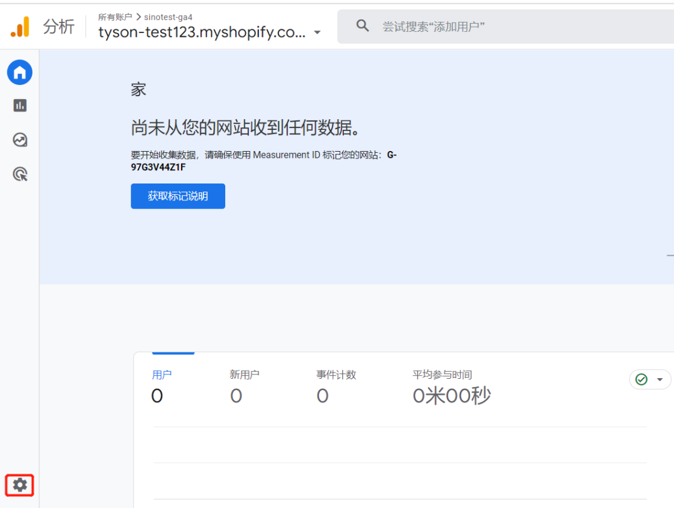Open the dropdown arrow beside the checkmark
Viewport: 674px width, 508px height.
660,379
